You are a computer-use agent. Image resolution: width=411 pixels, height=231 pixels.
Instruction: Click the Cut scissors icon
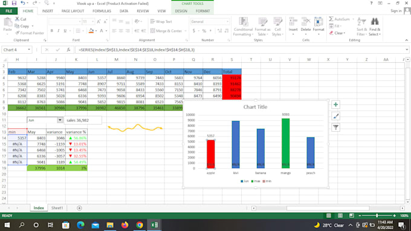[17, 19]
